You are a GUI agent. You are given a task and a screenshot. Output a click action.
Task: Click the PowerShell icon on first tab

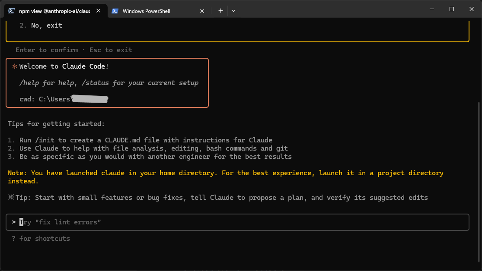pos(11,11)
